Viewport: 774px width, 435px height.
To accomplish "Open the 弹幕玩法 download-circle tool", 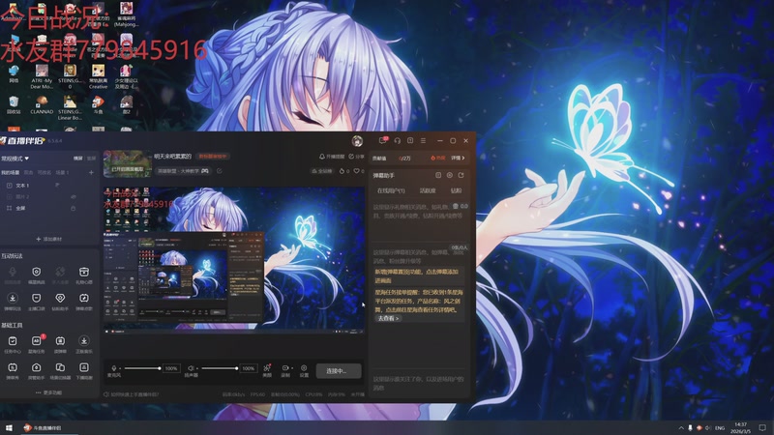I will click(x=13, y=302).
